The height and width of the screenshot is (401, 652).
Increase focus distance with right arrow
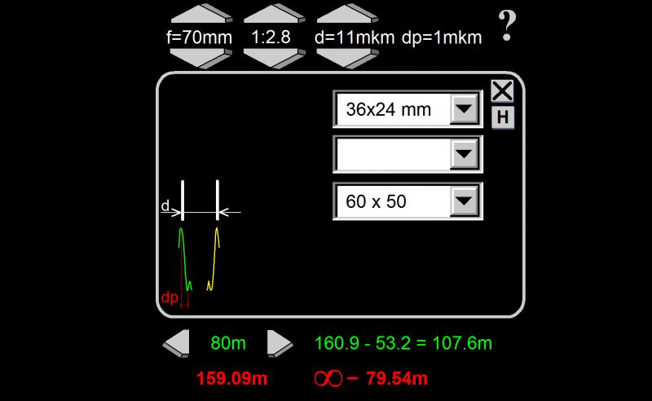pos(280,344)
